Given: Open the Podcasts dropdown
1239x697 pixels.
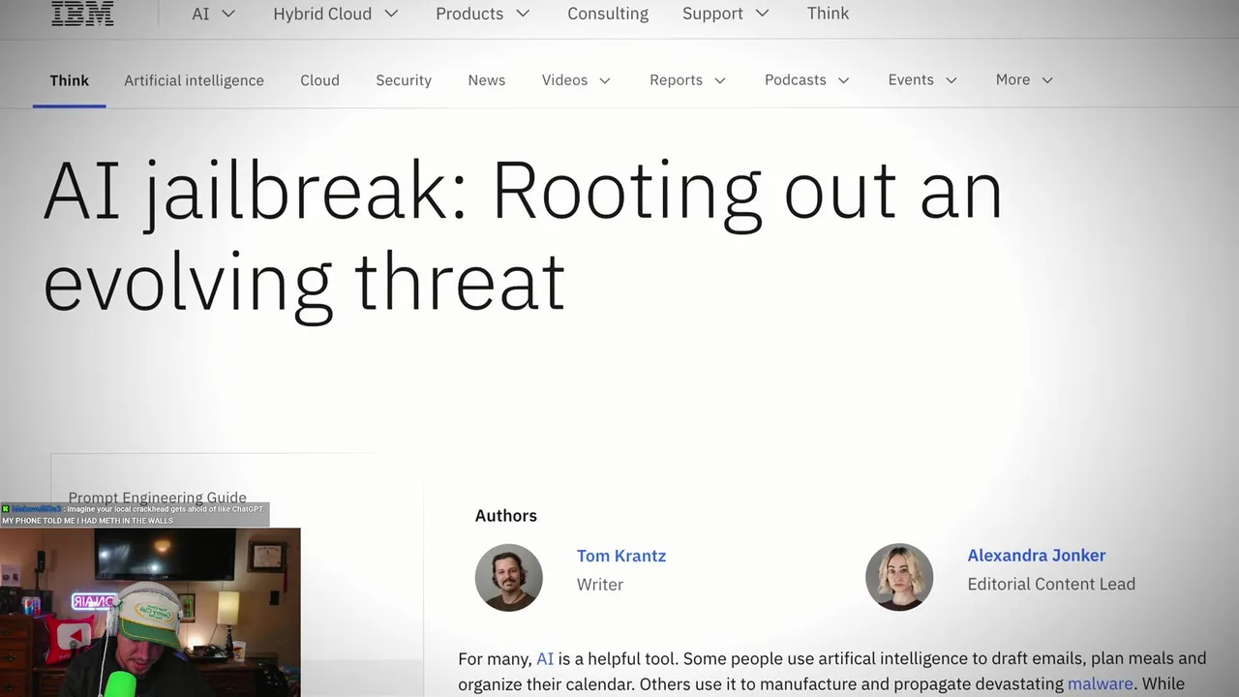Looking at the screenshot, I should [807, 80].
